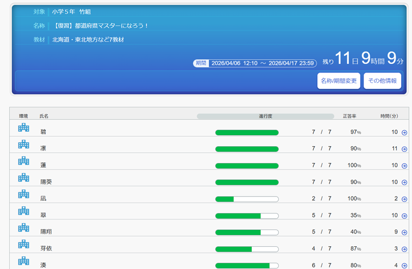Click the building icon beside 碧
Viewport: 412px width, 269px height.
(x=24, y=129)
